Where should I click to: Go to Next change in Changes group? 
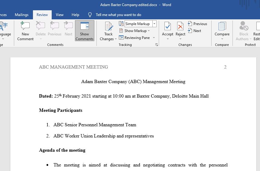pos(194,31)
